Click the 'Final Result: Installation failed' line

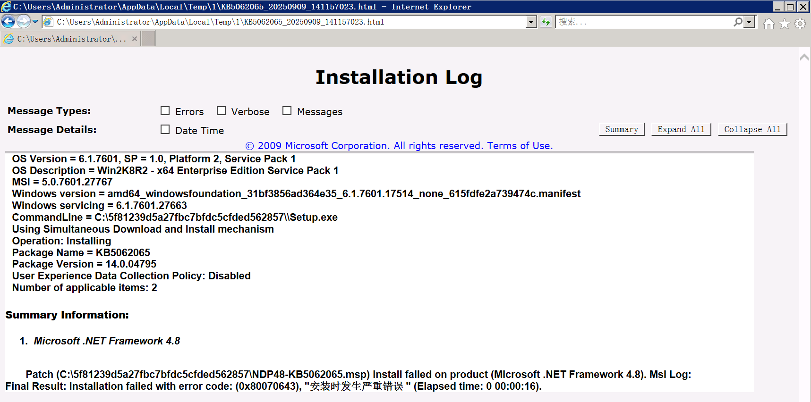[273, 386]
